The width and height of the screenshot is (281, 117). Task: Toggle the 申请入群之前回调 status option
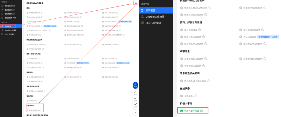[103, 12]
